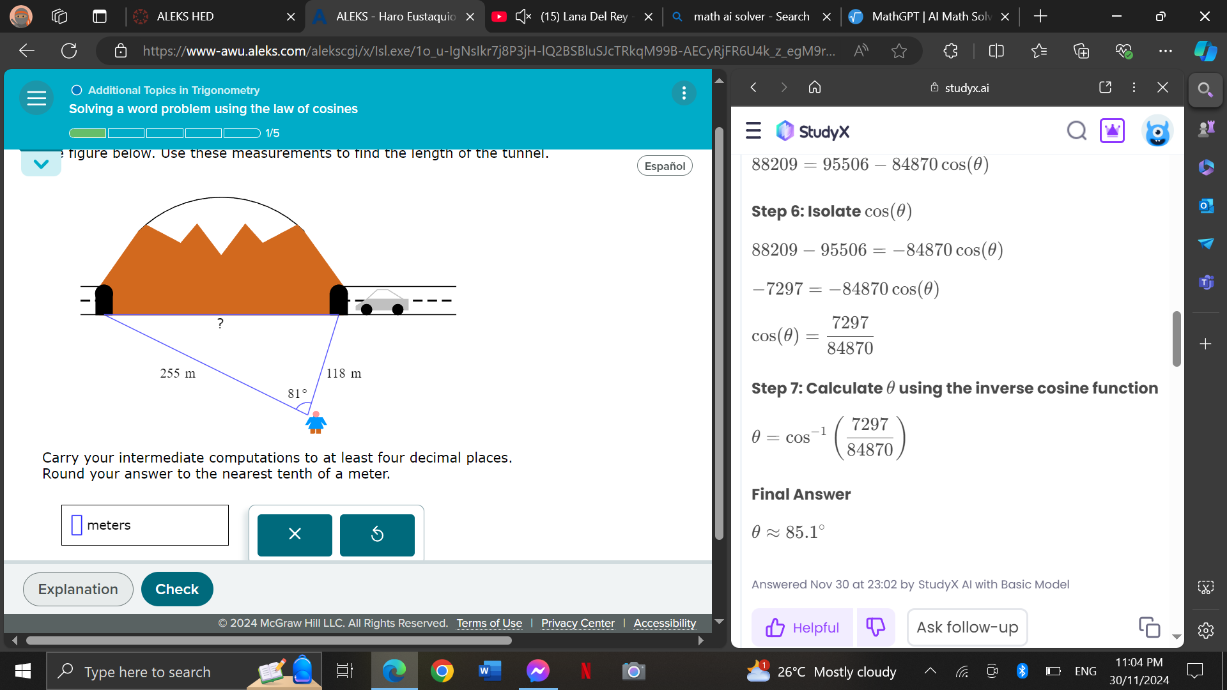Image resolution: width=1227 pixels, height=690 pixels.
Task: Go to sidebar home page
Action: pyautogui.click(x=815, y=88)
